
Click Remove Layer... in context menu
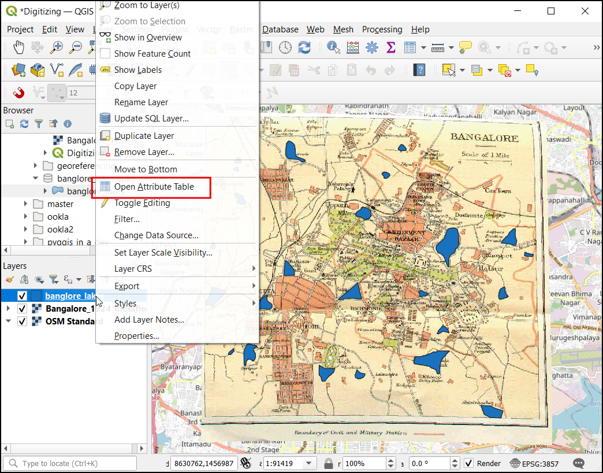(x=144, y=152)
